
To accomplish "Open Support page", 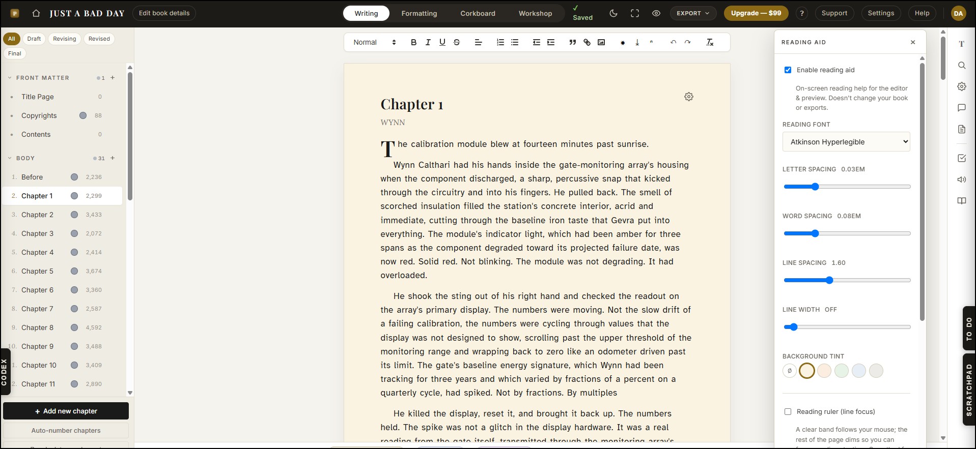I will pyautogui.click(x=834, y=13).
